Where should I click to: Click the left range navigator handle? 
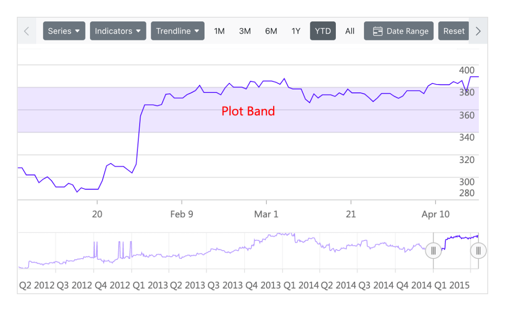pyautogui.click(x=433, y=251)
